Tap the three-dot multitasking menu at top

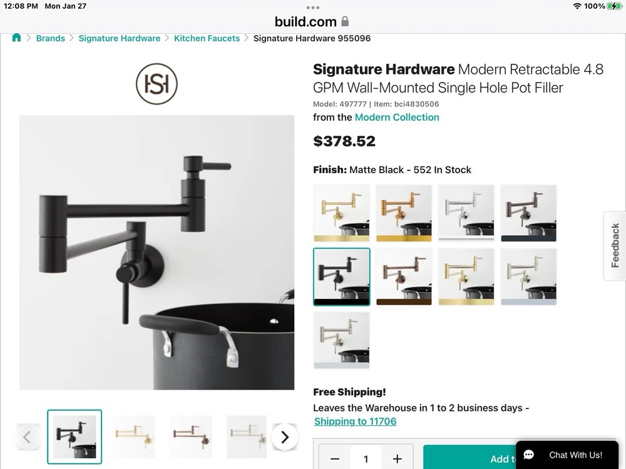coord(312,8)
